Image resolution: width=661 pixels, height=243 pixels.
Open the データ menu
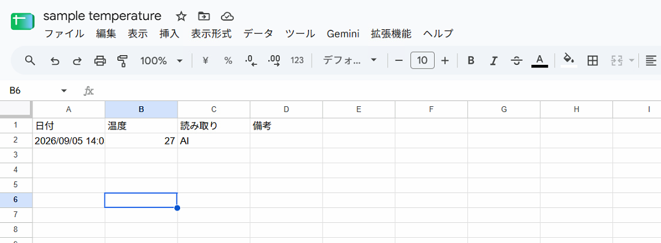259,34
